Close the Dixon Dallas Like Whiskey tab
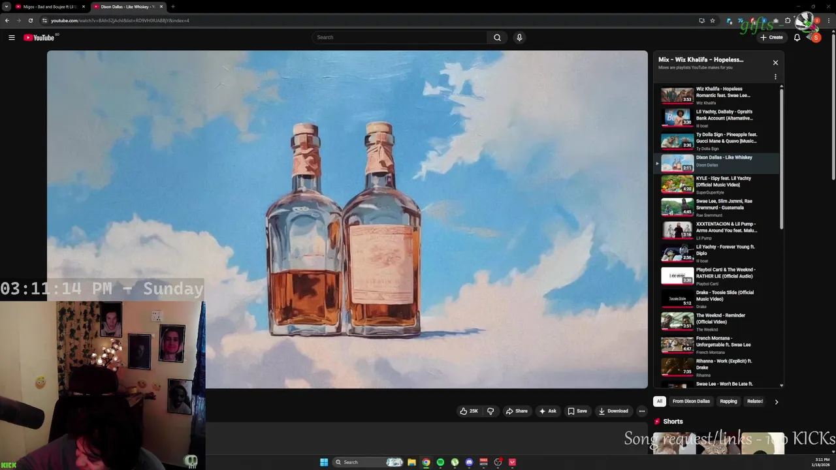Viewport: 836px width, 470px height. 161,7
